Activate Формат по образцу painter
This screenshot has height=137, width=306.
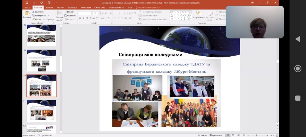tap(43, 19)
